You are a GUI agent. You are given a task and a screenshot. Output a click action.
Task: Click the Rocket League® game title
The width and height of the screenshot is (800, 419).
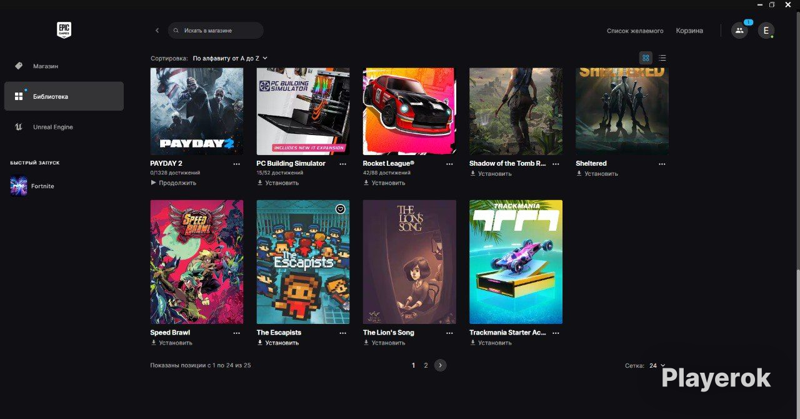tap(388, 163)
